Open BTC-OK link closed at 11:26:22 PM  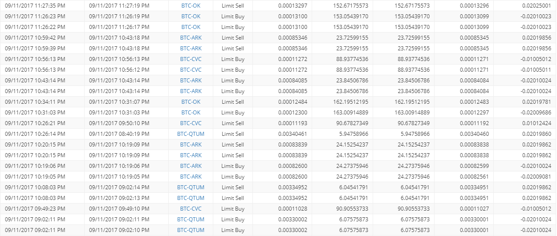191,27
